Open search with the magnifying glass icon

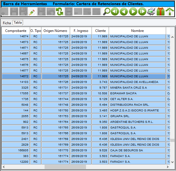point(107,11)
